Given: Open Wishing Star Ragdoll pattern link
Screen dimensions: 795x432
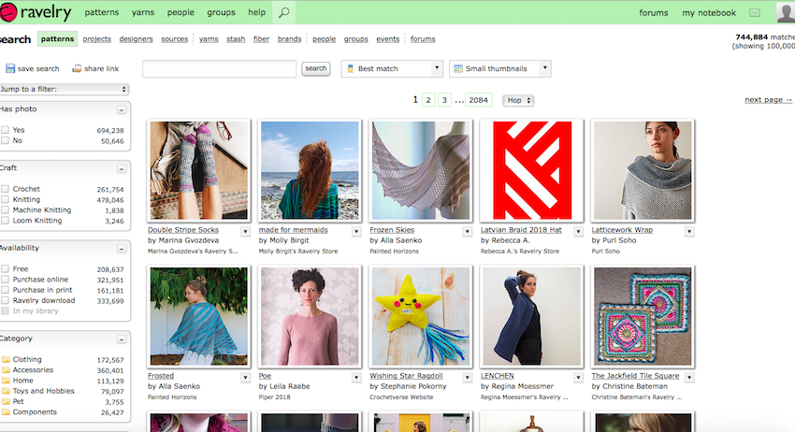Looking at the screenshot, I should tap(406, 376).
